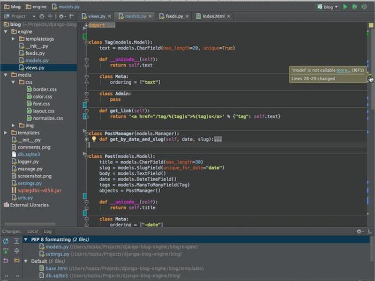The width and height of the screenshot is (375, 281).
Task: Select views.py in project tree
Action: [x=32, y=67]
